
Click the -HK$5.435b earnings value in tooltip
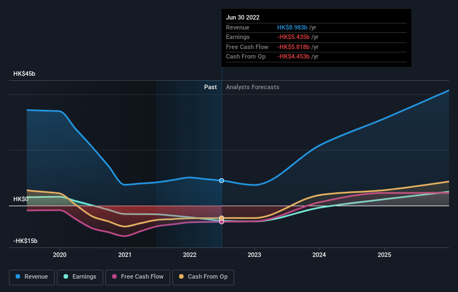293,37
